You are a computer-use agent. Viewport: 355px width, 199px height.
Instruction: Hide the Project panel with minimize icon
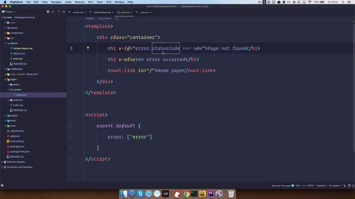point(64,12)
